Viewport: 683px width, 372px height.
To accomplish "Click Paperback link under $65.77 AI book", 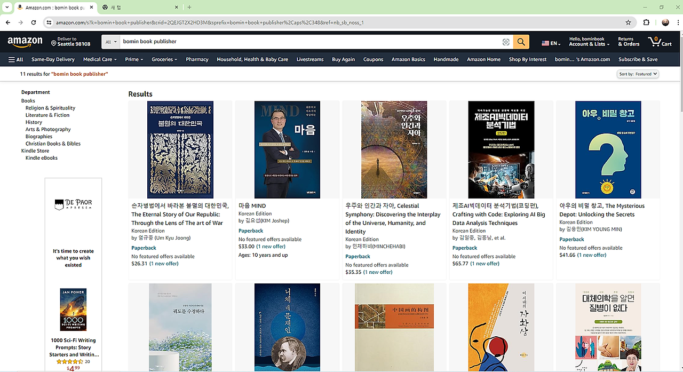I will (x=465, y=248).
